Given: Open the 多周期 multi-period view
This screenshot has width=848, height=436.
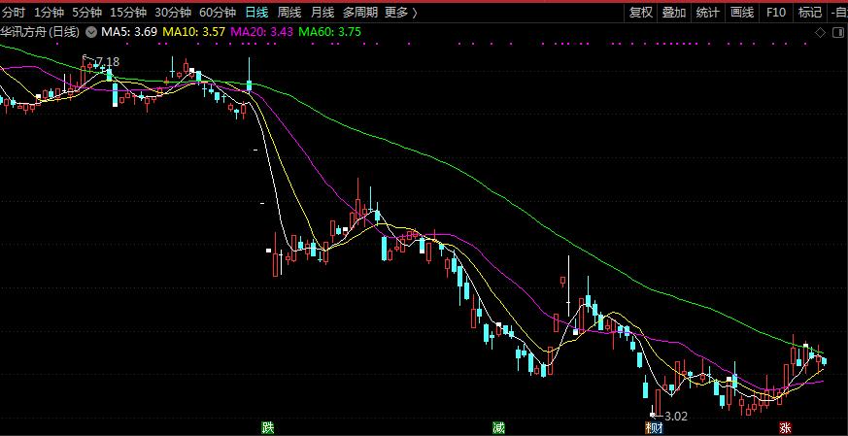Looking at the screenshot, I should (360, 13).
